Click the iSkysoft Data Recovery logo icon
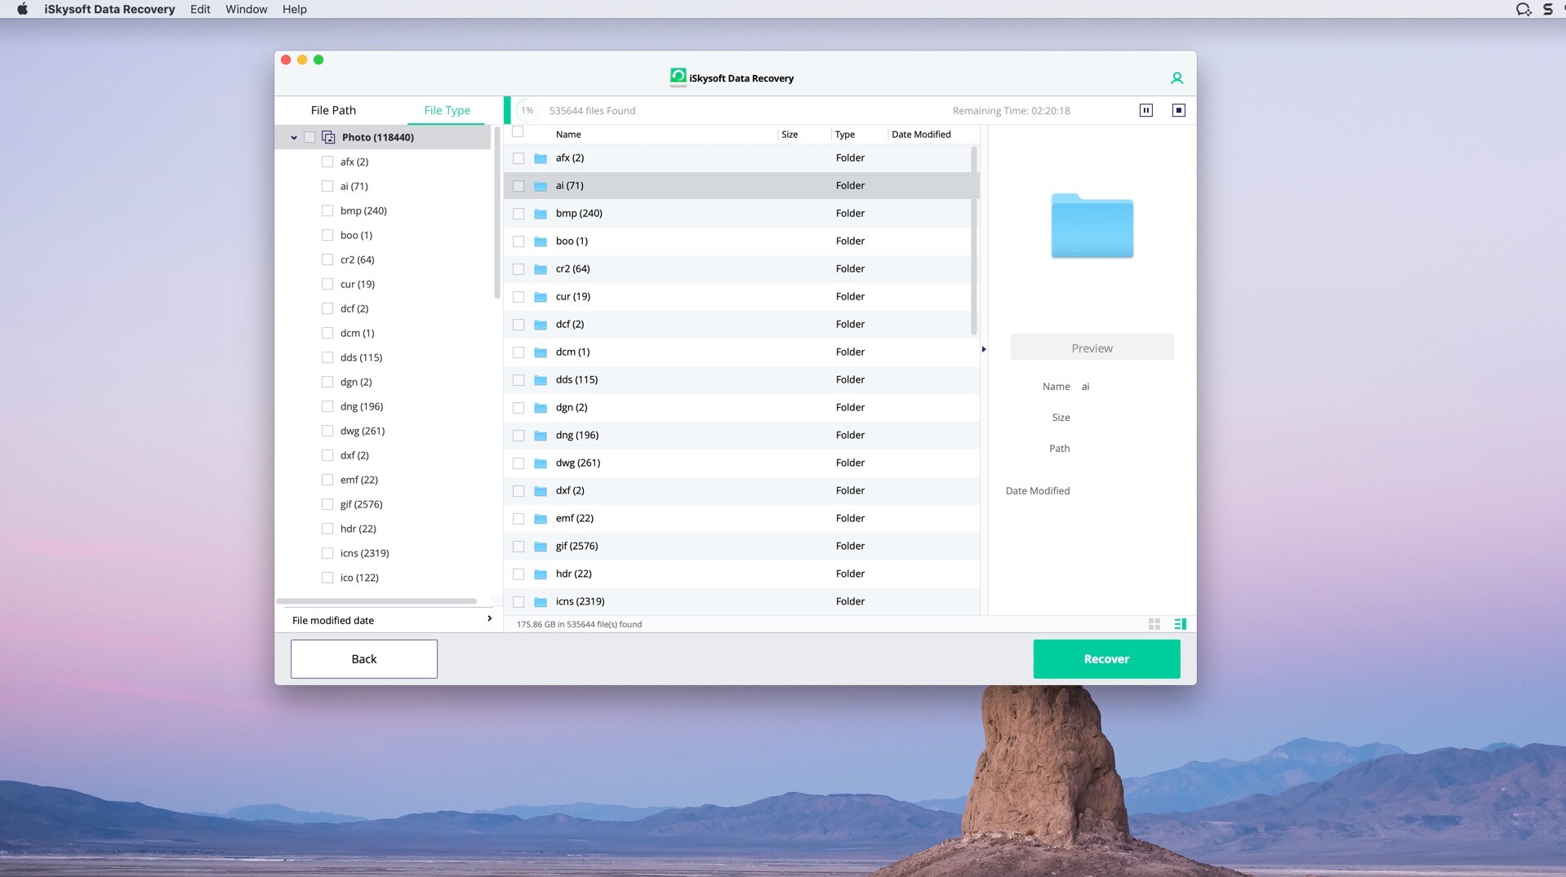1566x877 pixels. [678, 78]
